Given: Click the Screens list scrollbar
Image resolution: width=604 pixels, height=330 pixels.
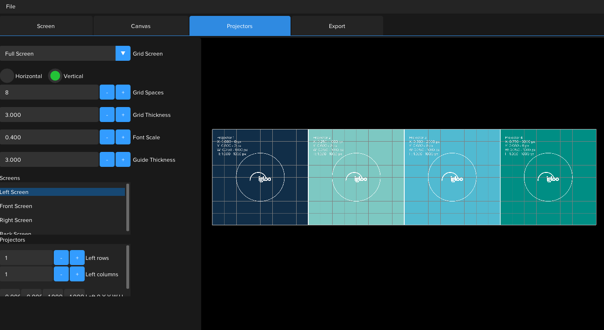Looking at the screenshot, I should (x=128, y=207).
